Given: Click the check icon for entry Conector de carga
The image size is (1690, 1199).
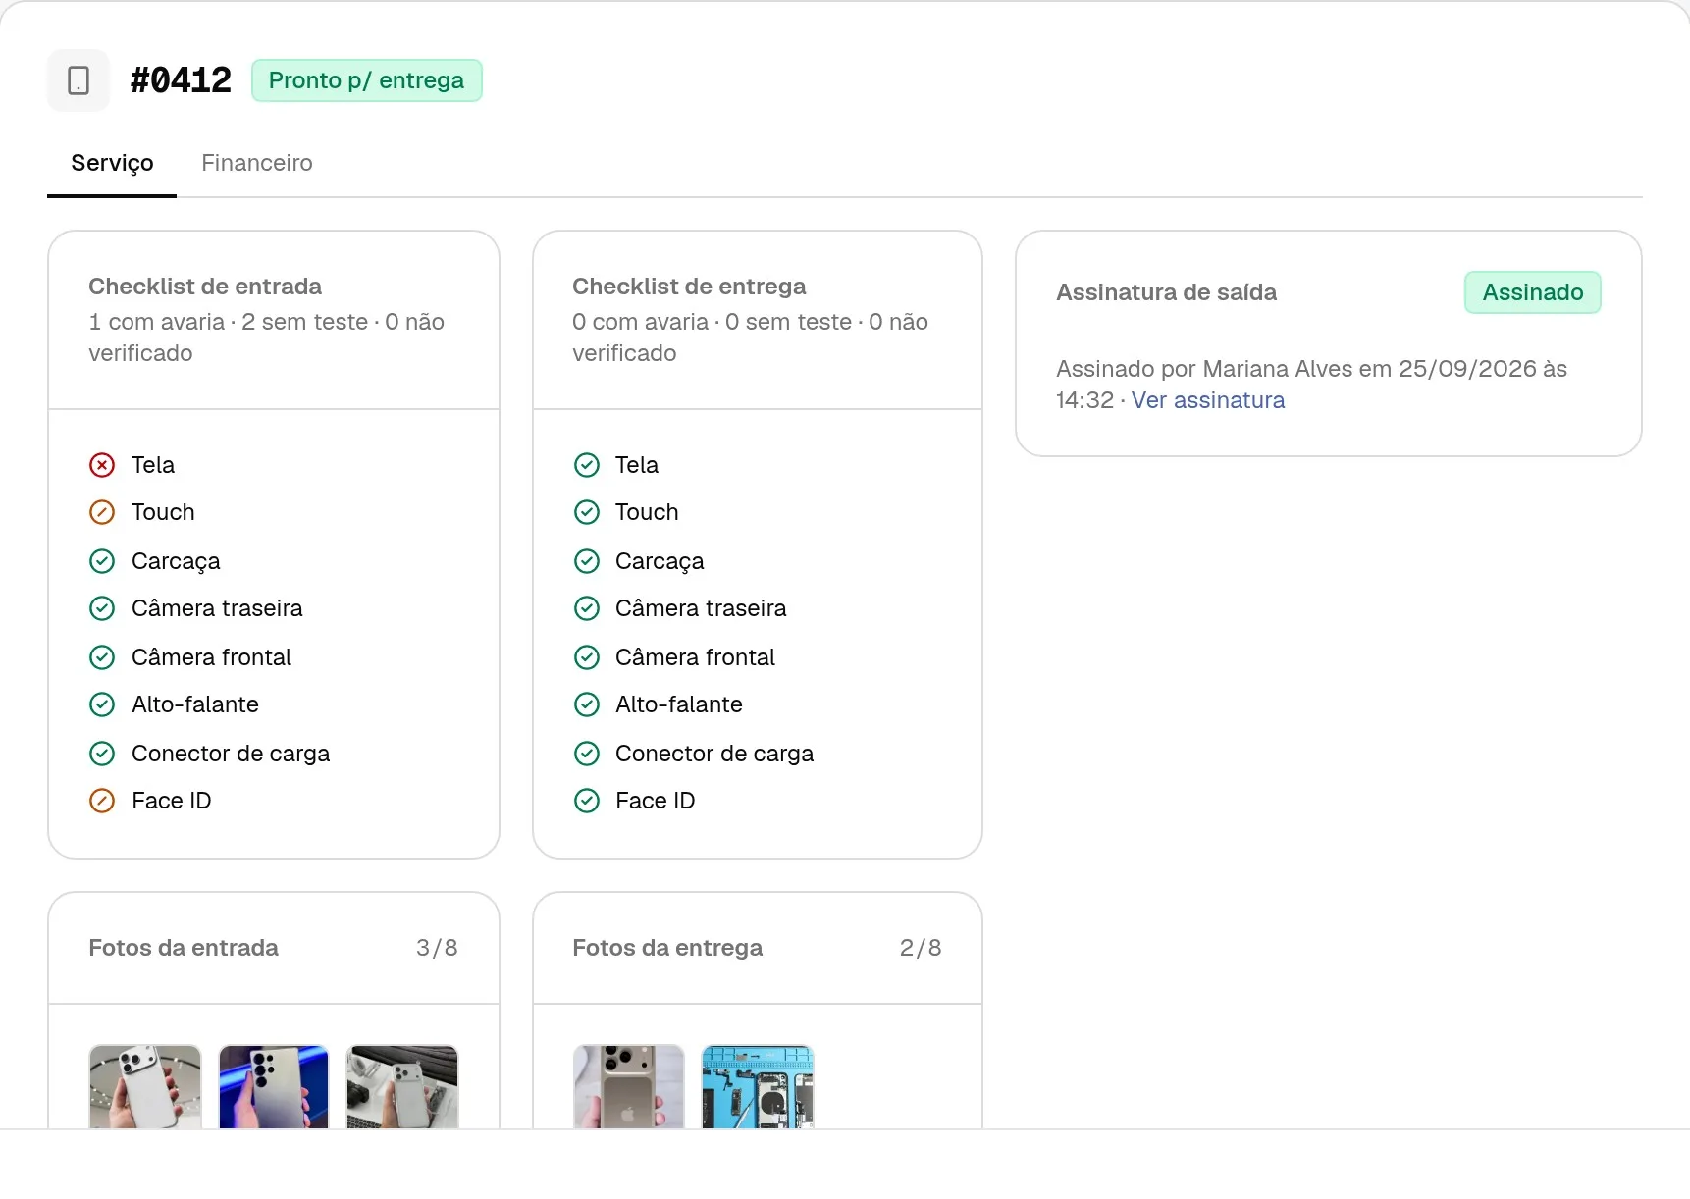Looking at the screenshot, I should click(x=102, y=754).
